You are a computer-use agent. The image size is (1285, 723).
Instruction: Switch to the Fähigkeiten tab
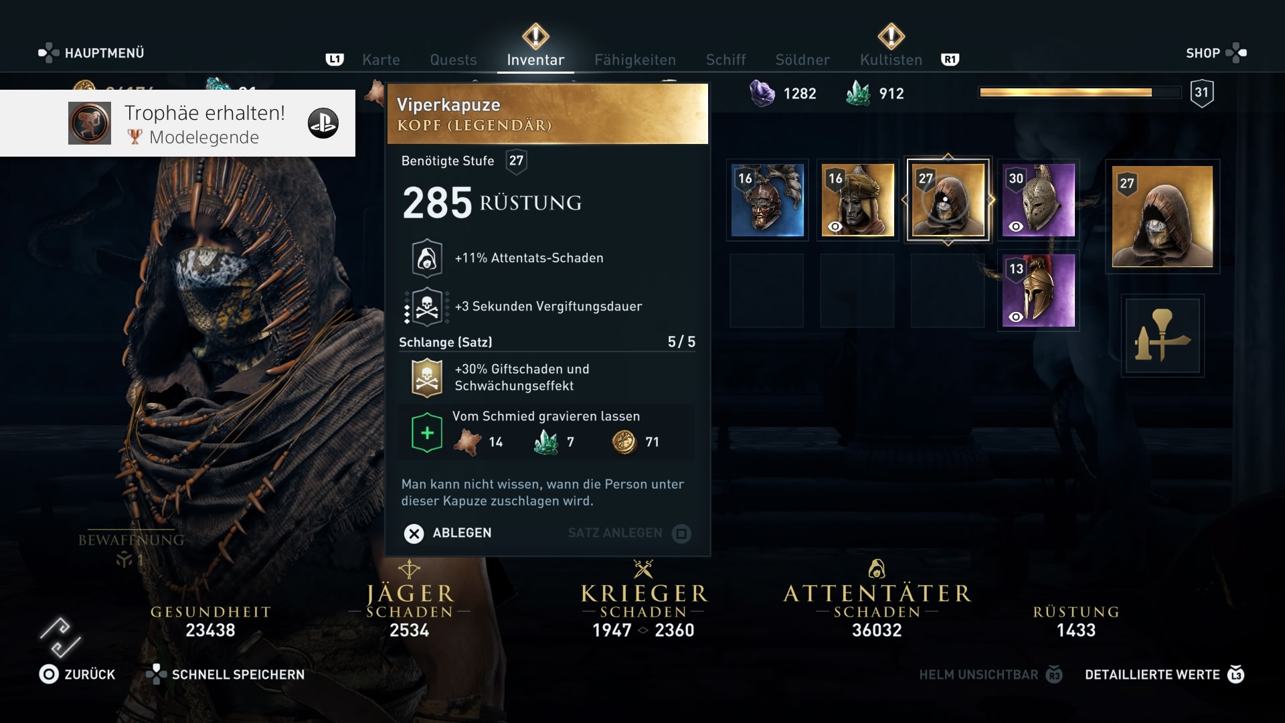click(635, 60)
